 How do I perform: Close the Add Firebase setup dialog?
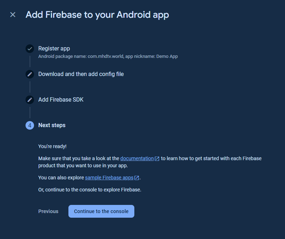point(13,15)
